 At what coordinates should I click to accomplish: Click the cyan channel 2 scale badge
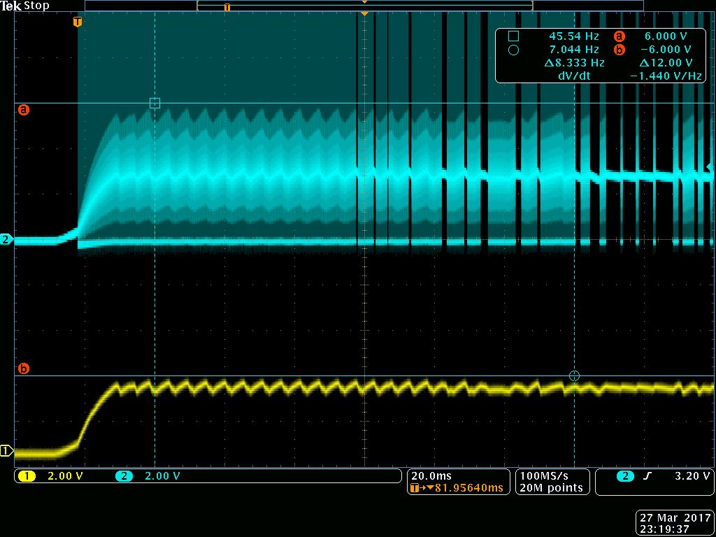tap(124, 475)
